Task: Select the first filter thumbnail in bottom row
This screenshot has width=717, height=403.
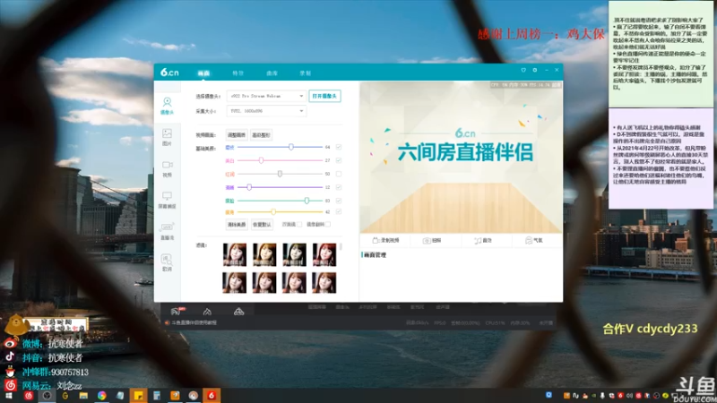Action: tap(235, 282)
